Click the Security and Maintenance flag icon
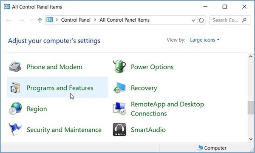 click(15, 130)
